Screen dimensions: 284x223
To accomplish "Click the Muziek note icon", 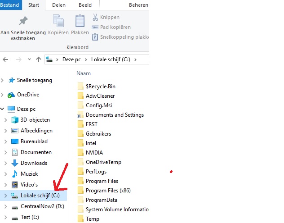I will pos(15,174).
